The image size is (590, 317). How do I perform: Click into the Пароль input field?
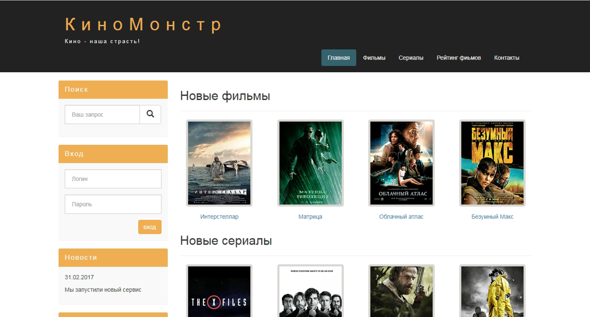113,204
